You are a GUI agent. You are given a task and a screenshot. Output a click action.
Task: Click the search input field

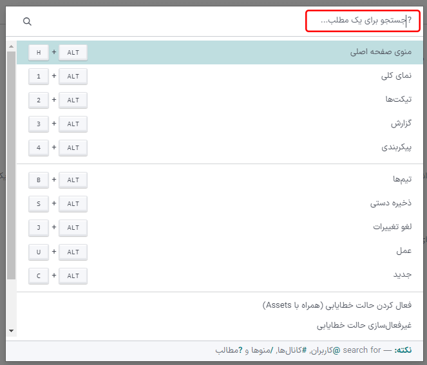pyautogui.click(x=363, y=21)
